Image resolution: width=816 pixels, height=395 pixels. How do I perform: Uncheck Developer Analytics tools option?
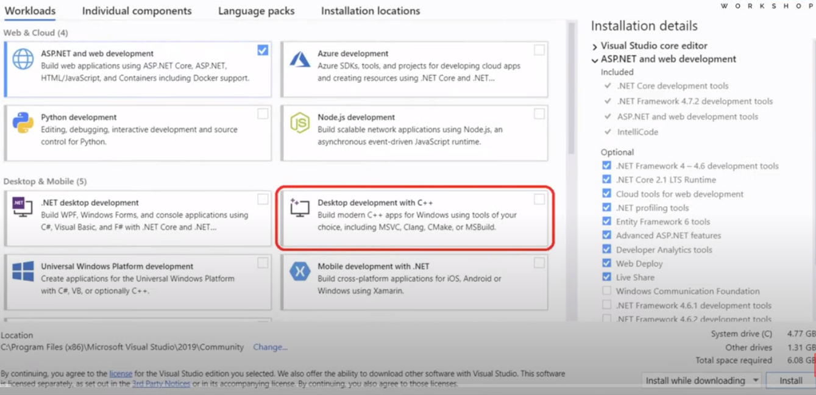pos(606,249)
